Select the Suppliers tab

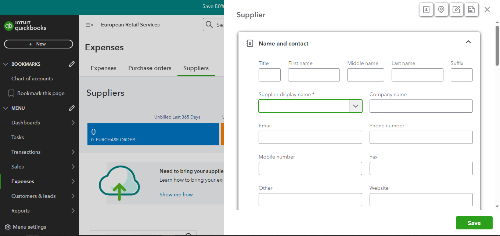point(196,68)
